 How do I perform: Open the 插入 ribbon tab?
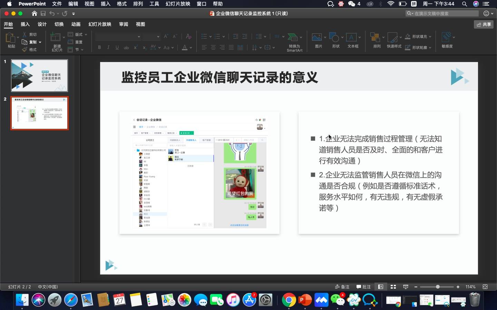point(25,24)
